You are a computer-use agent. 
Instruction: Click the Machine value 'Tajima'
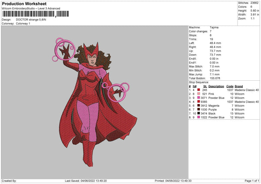click(214, 27)
